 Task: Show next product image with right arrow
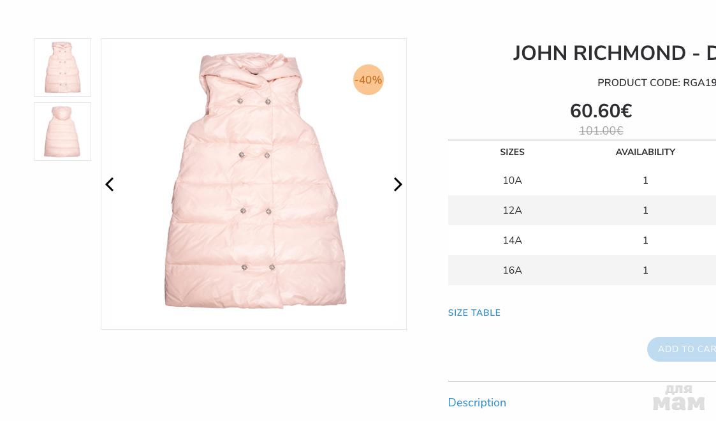pyautogui.click(x=398, y=184)
